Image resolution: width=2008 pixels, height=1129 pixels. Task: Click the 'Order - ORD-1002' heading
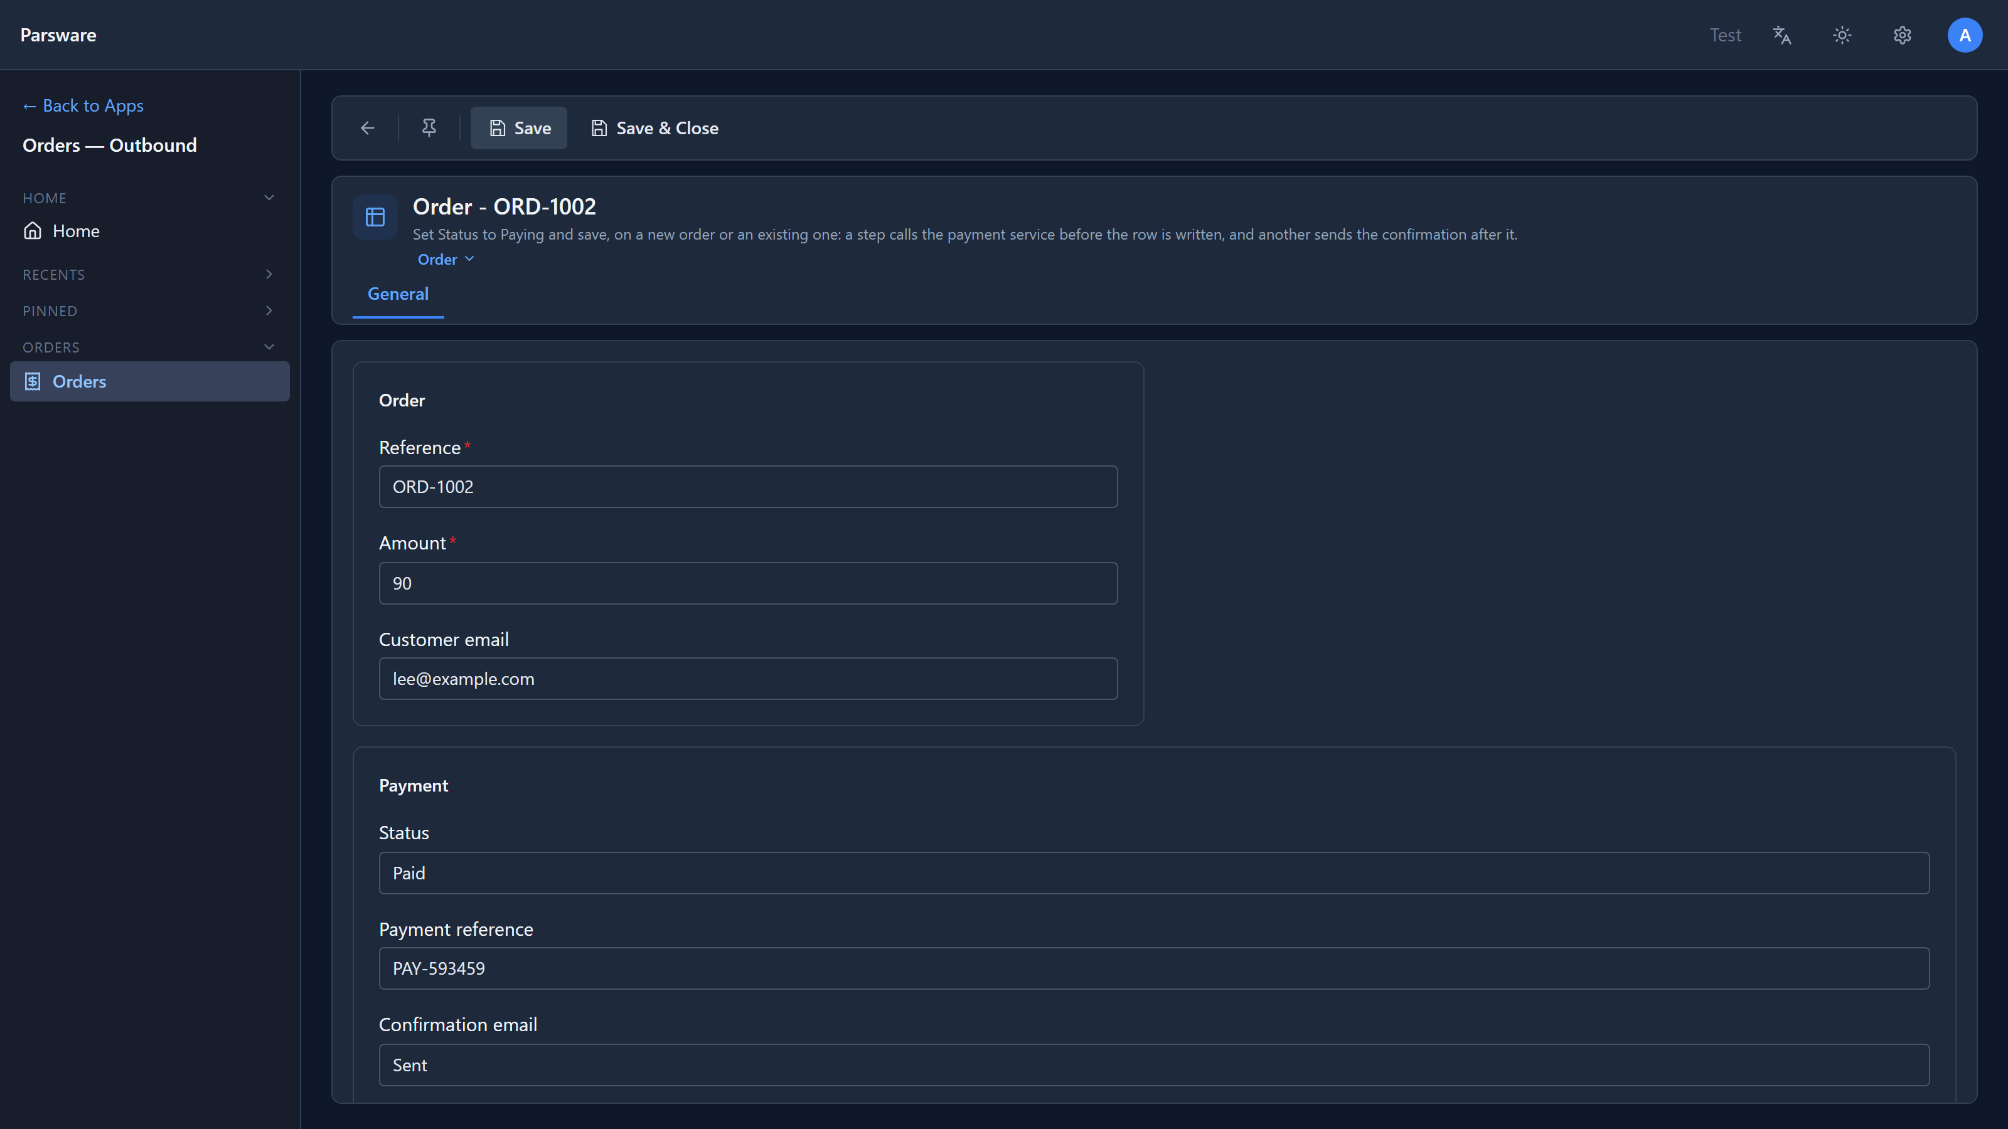(505, 206)
